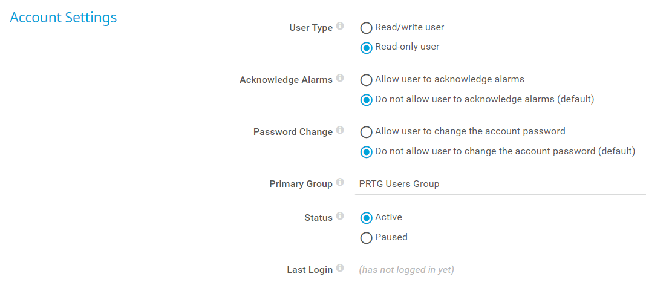
Task: Allow user to change the account password
Action: 366,132
